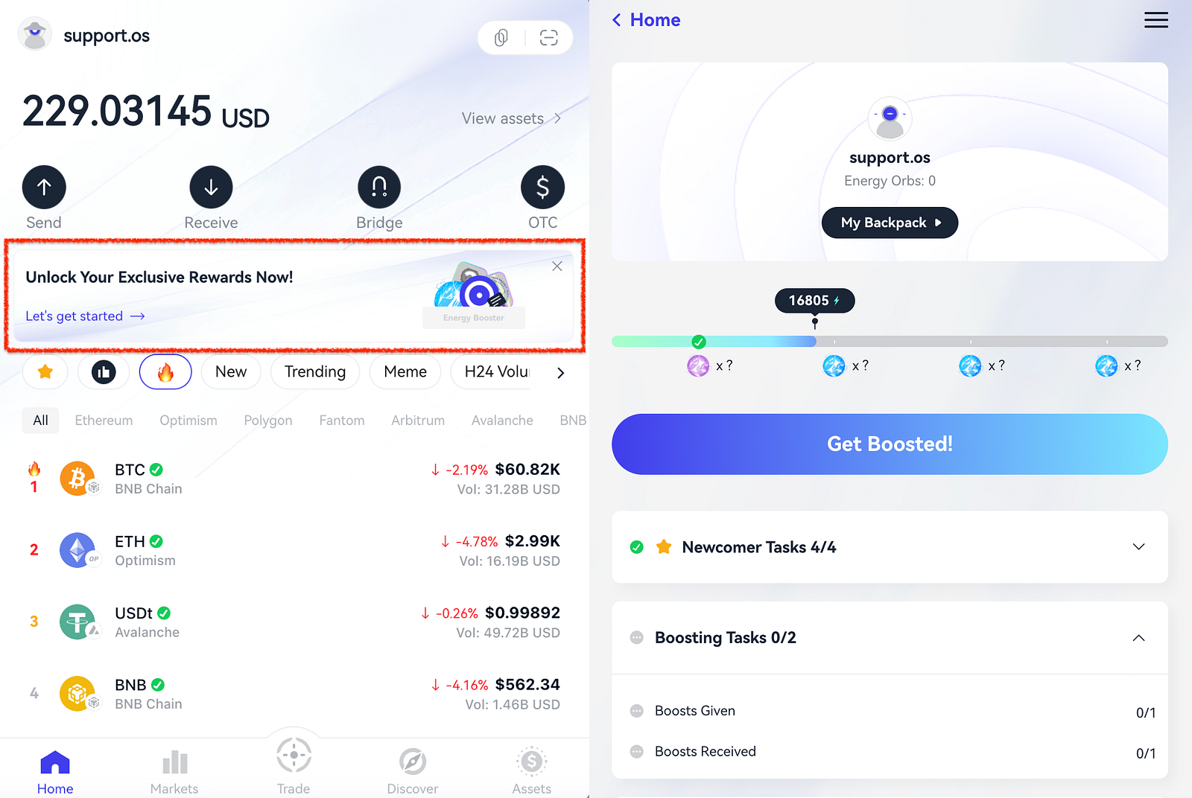
Task: Click the Let's get started link
Action: coord(85,316)
